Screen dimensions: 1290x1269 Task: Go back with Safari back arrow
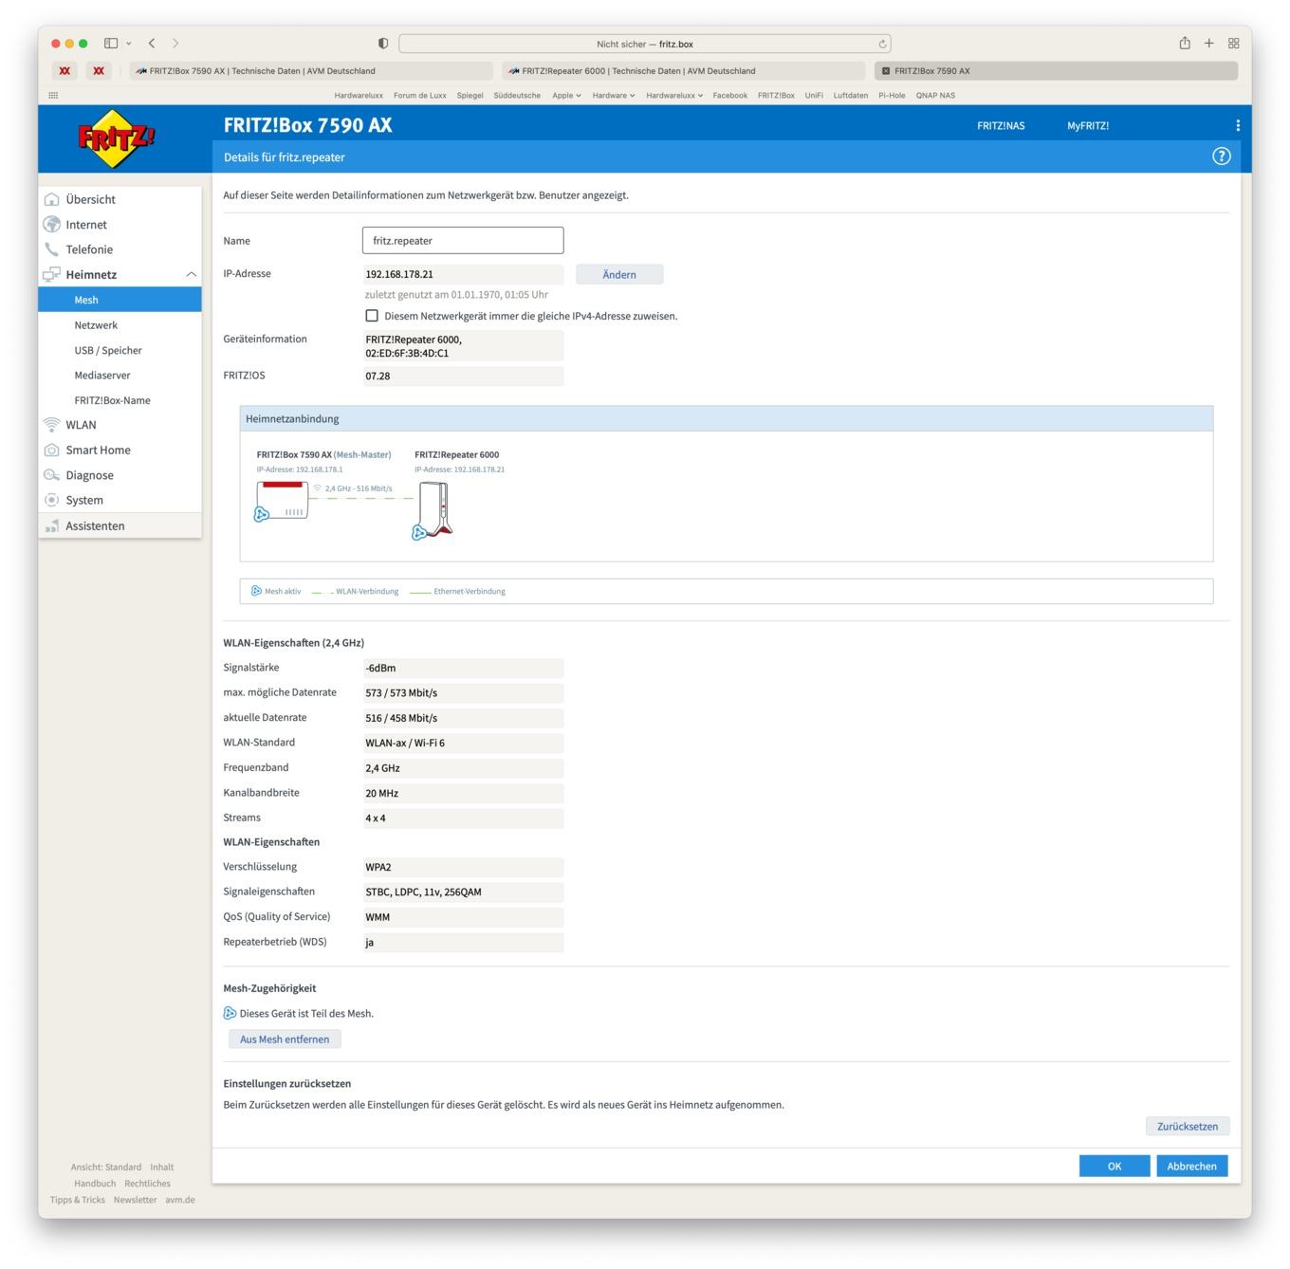point(152,43)
